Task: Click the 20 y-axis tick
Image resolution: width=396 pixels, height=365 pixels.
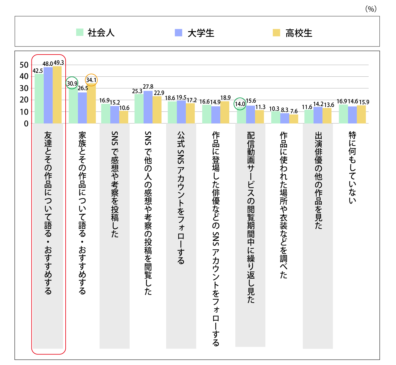Action: 24,100
